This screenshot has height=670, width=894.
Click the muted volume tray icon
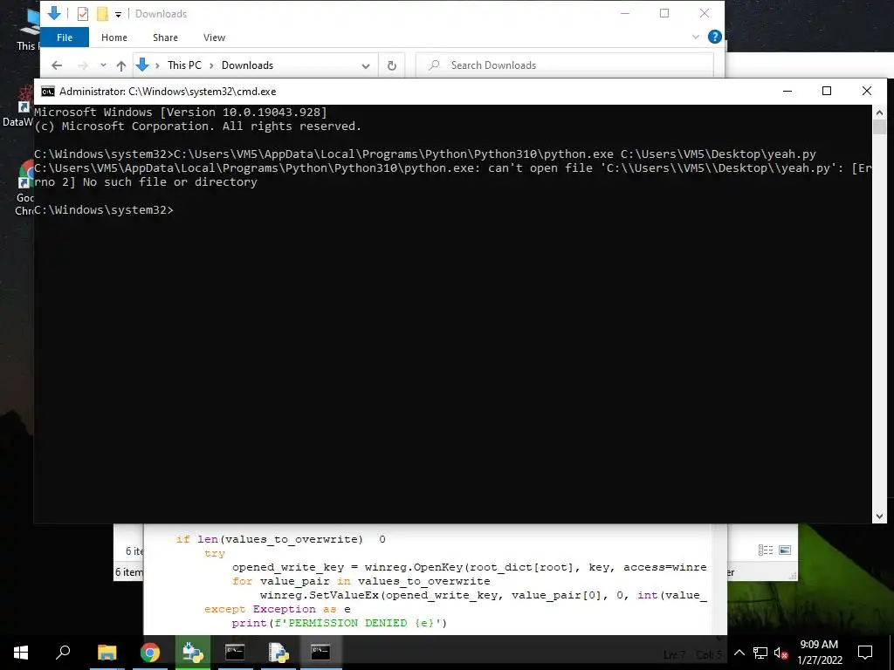coord(781,653)
